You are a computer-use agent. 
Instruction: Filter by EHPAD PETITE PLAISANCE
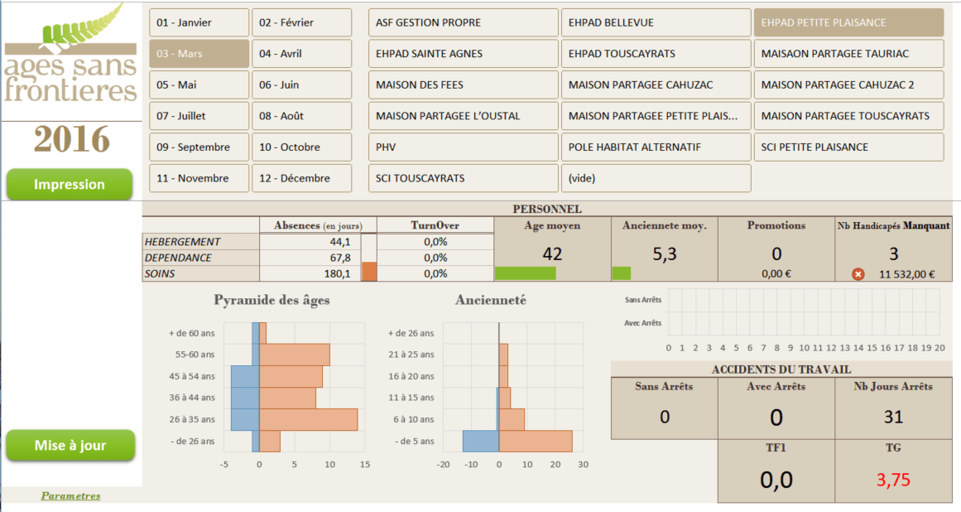[x=848, y=23]
